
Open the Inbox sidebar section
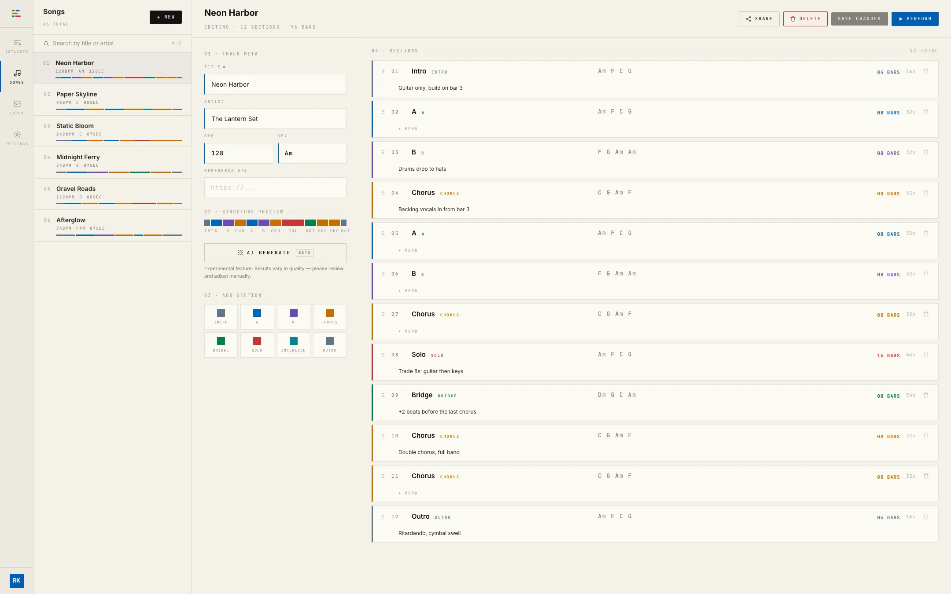17,107
